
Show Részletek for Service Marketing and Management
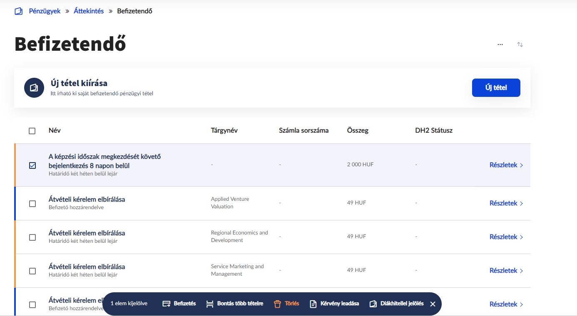click(x=506, y=271)
